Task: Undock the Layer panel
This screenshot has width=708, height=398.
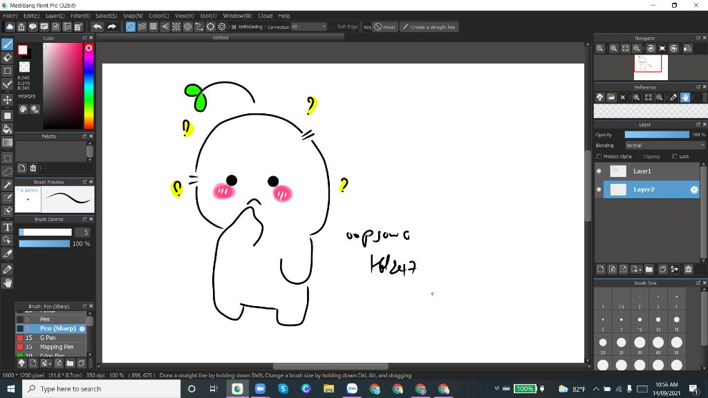Action: click(x=698, y=124)
